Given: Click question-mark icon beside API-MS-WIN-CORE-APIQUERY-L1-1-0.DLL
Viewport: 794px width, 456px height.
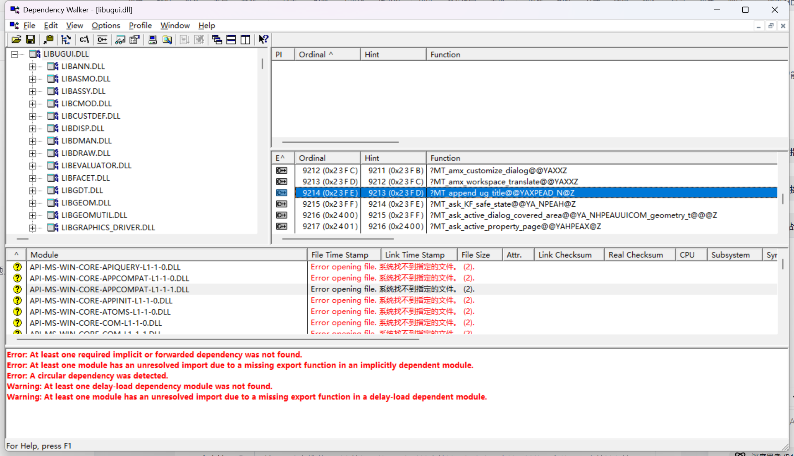Looking at the screenshot, I should (17, 267).
